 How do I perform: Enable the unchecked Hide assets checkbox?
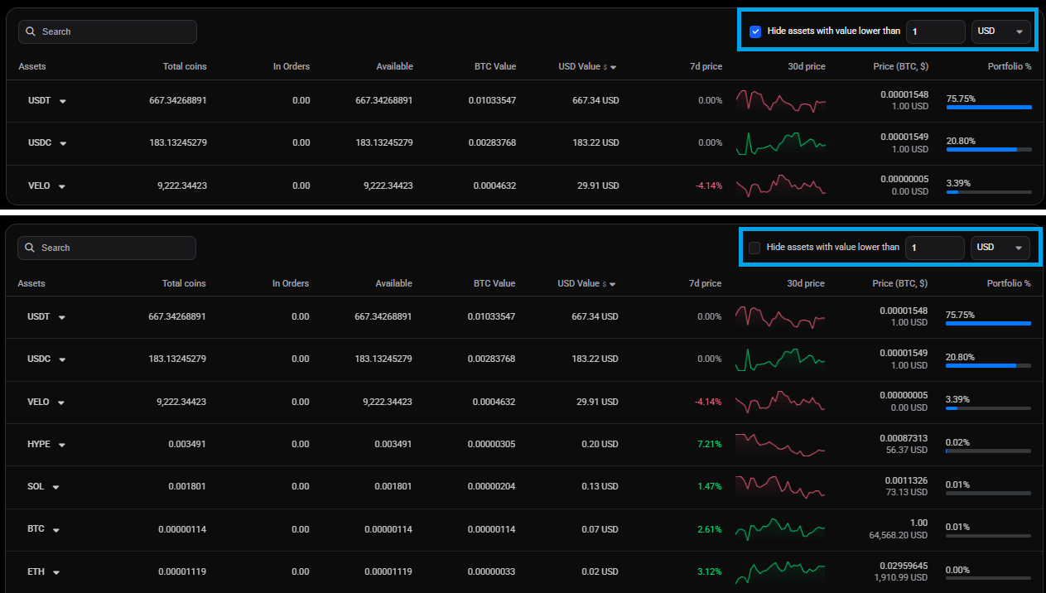click(754, 248)
